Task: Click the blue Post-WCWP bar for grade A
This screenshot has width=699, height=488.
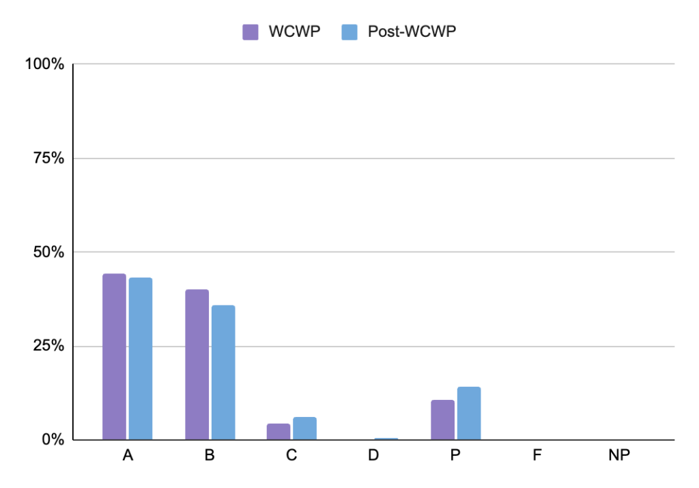Action: 141,359
